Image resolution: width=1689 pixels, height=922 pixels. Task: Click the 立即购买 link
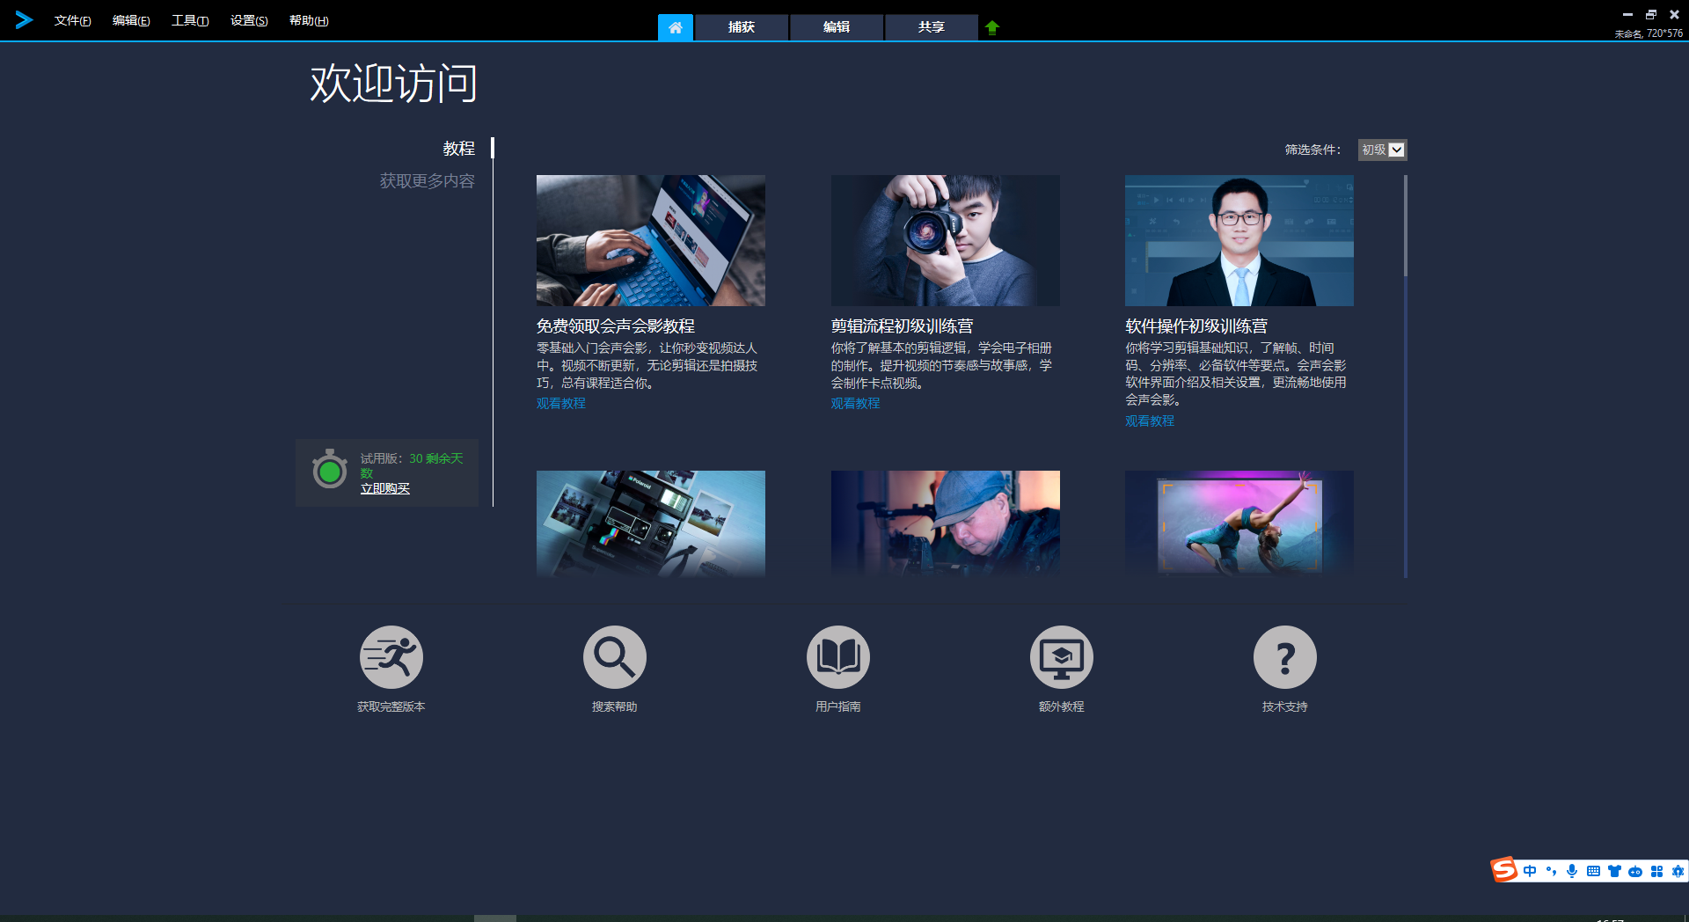coord(384,488)
